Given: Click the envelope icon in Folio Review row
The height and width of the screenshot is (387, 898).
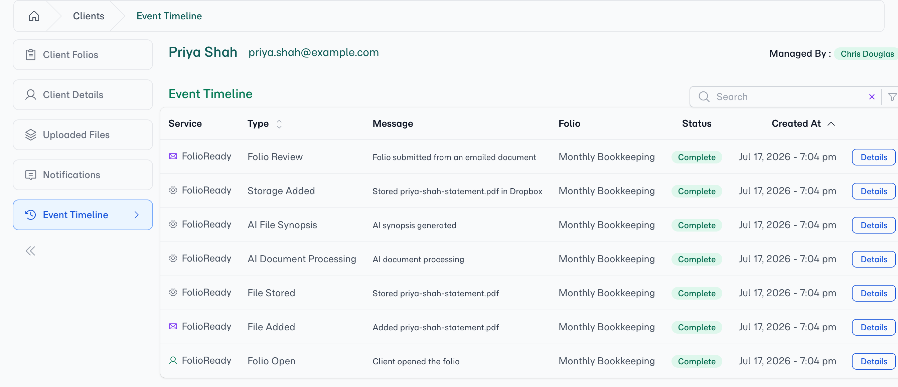Looking at the screenshot, I should tap(173, 156).
